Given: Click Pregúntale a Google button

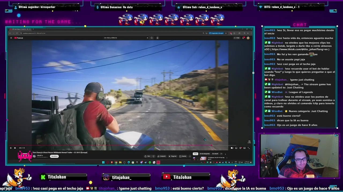Looking at the screenshot, I should [216, 33].
